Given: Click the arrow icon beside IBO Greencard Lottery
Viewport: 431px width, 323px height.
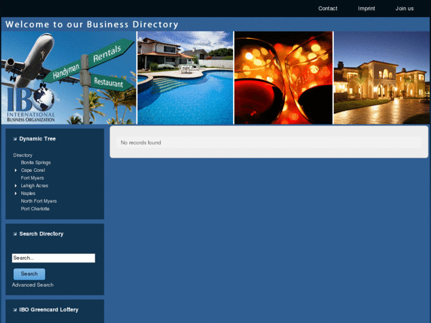Looking at the screenshot, I should (x=15, y=310).
